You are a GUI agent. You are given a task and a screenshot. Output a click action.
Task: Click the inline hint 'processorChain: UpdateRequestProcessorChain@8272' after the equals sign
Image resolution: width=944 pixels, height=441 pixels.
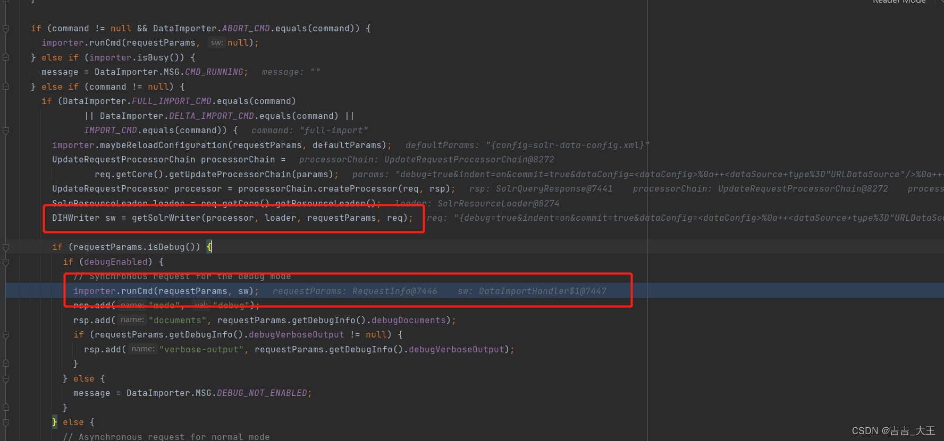pos(426,160)
